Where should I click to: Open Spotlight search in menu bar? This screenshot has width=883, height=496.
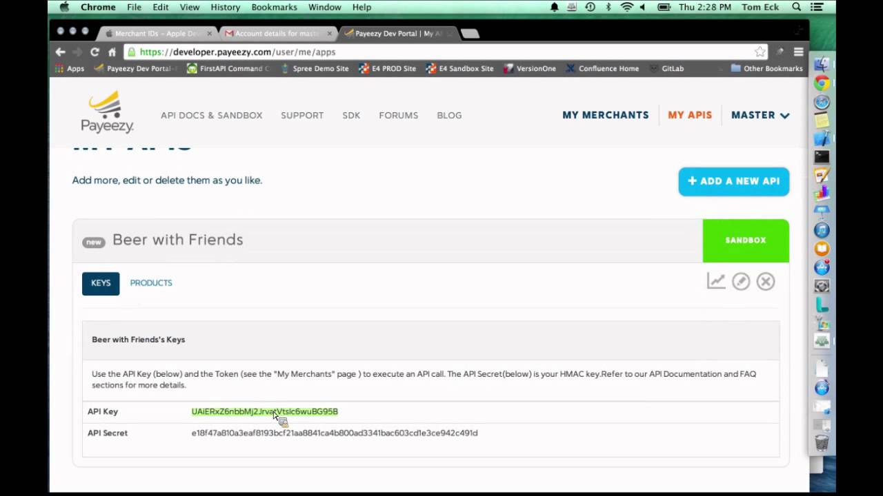point(797,7)
